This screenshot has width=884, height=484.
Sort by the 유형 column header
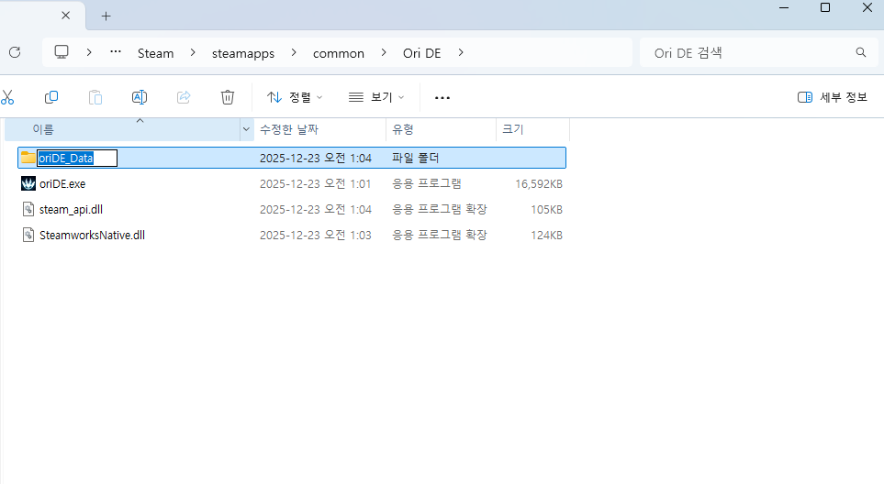(441, 129)
